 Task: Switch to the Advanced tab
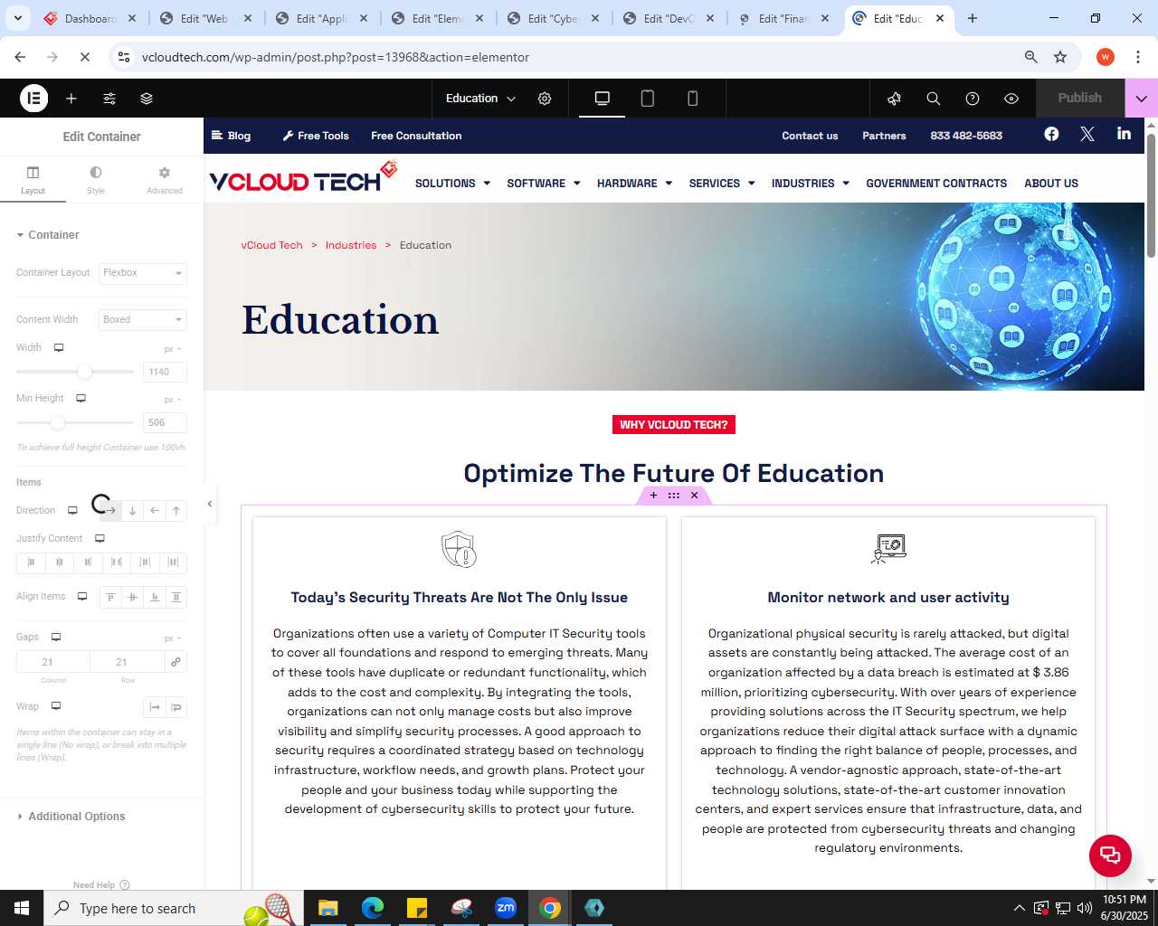tap(165, 180)
